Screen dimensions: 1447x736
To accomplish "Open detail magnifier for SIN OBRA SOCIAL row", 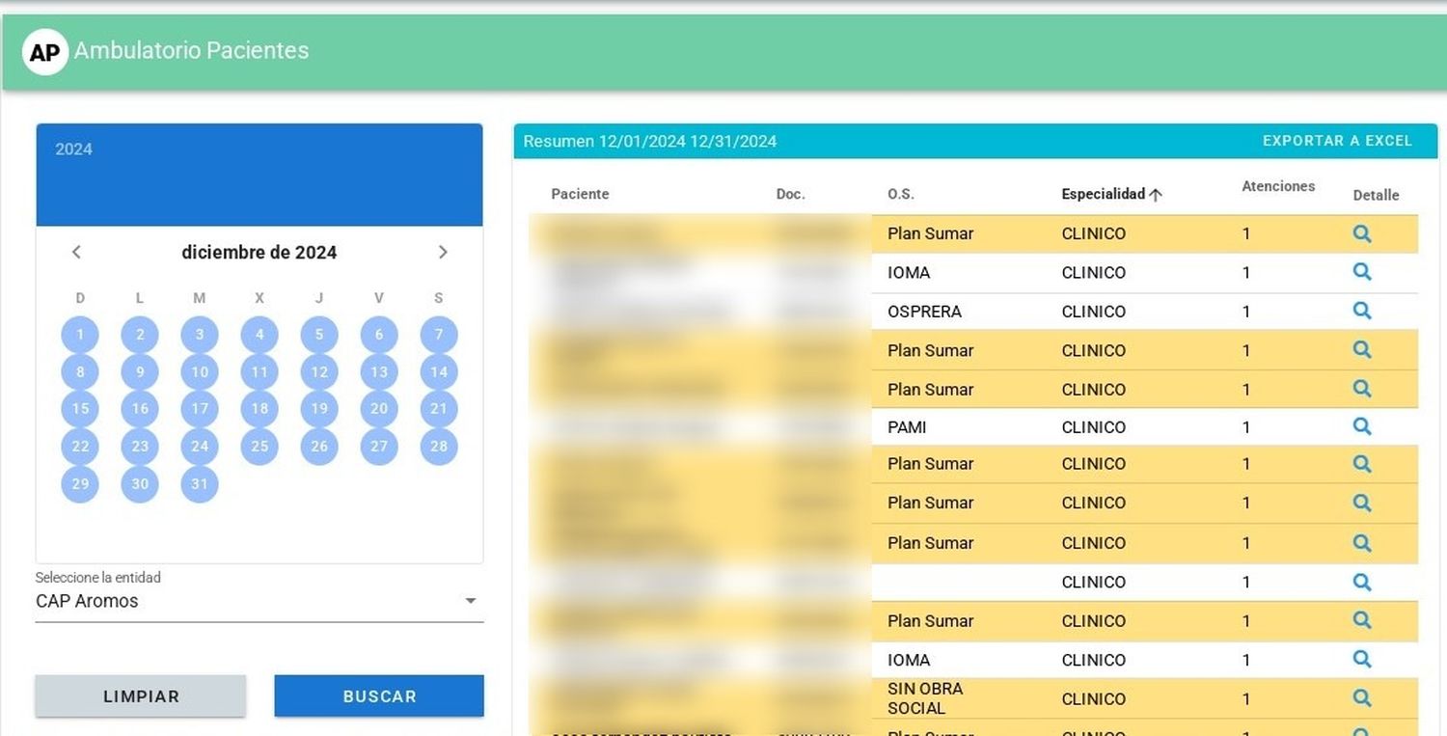I will (1361, 698).
